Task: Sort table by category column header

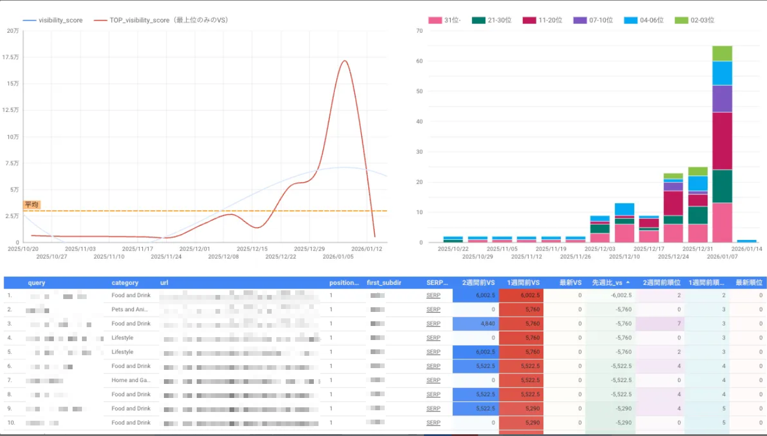Action: (125, 283)
